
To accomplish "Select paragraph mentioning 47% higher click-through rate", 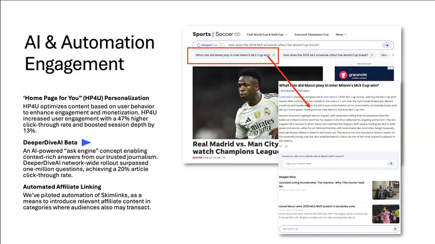I will pyautogui.click(x=90, y=118).
